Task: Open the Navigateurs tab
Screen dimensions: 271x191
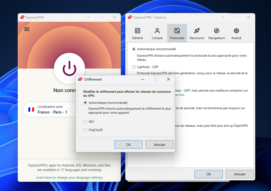Action: 217,34
